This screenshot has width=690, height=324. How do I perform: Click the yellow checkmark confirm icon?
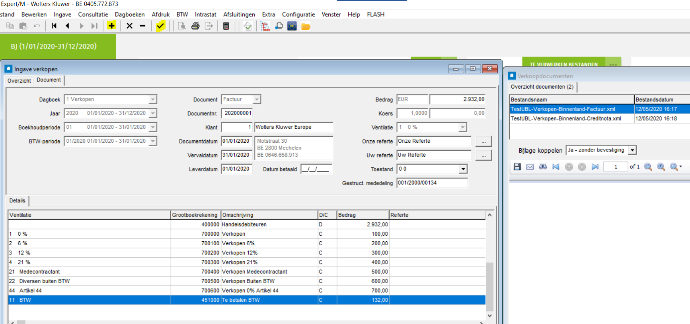tap(160, 26)
